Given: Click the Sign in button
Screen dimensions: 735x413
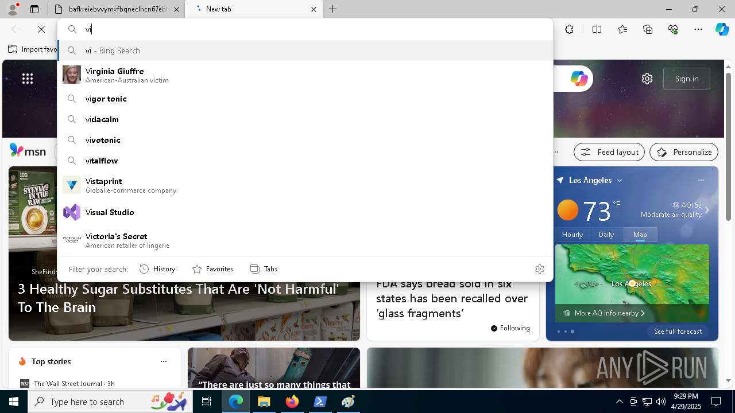Looking at the screenshot, I should [x=686, y=79].
